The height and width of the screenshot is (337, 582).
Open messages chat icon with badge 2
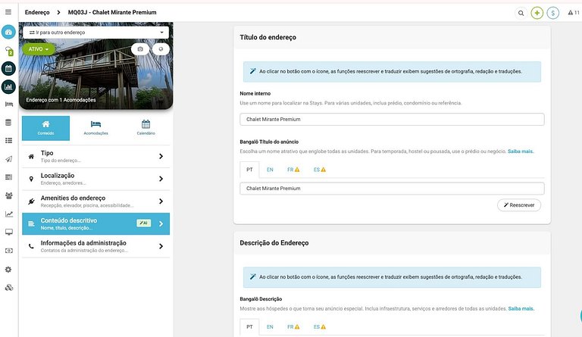[x=9, y=51]
